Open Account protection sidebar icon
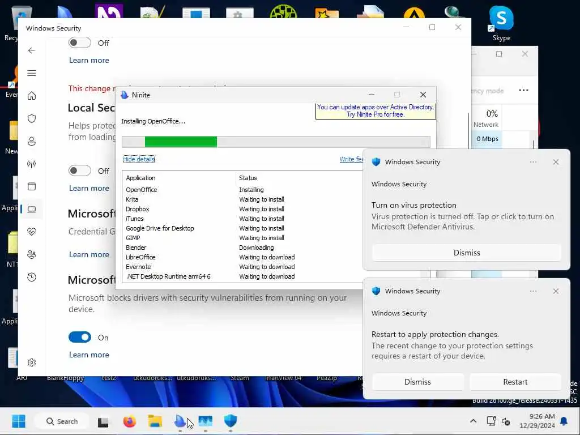 tap(32, 141)
